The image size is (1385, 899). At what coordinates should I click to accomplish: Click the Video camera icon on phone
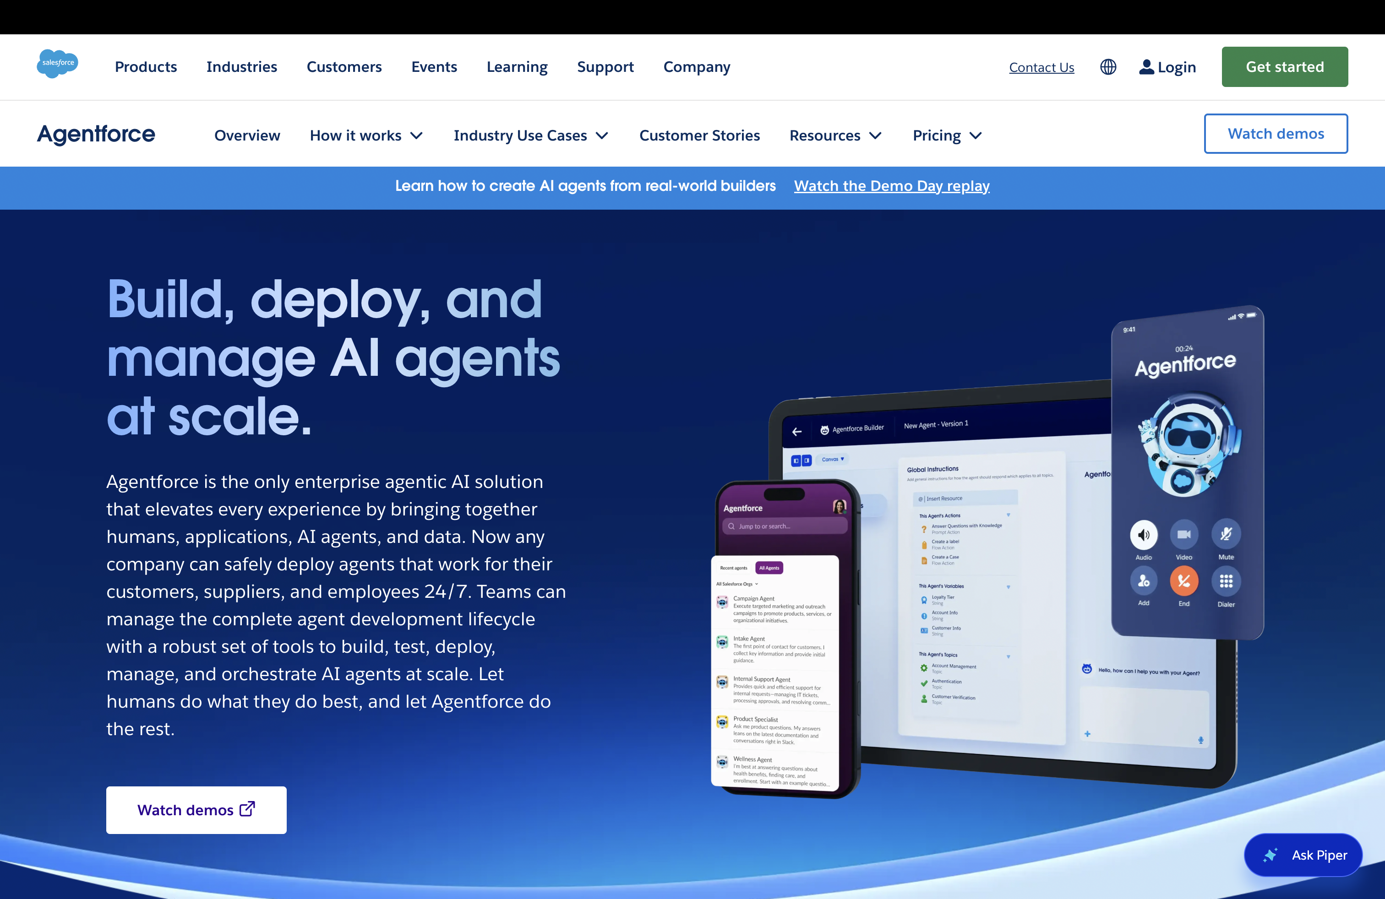pyautogui.click(x=1183, y=534)
